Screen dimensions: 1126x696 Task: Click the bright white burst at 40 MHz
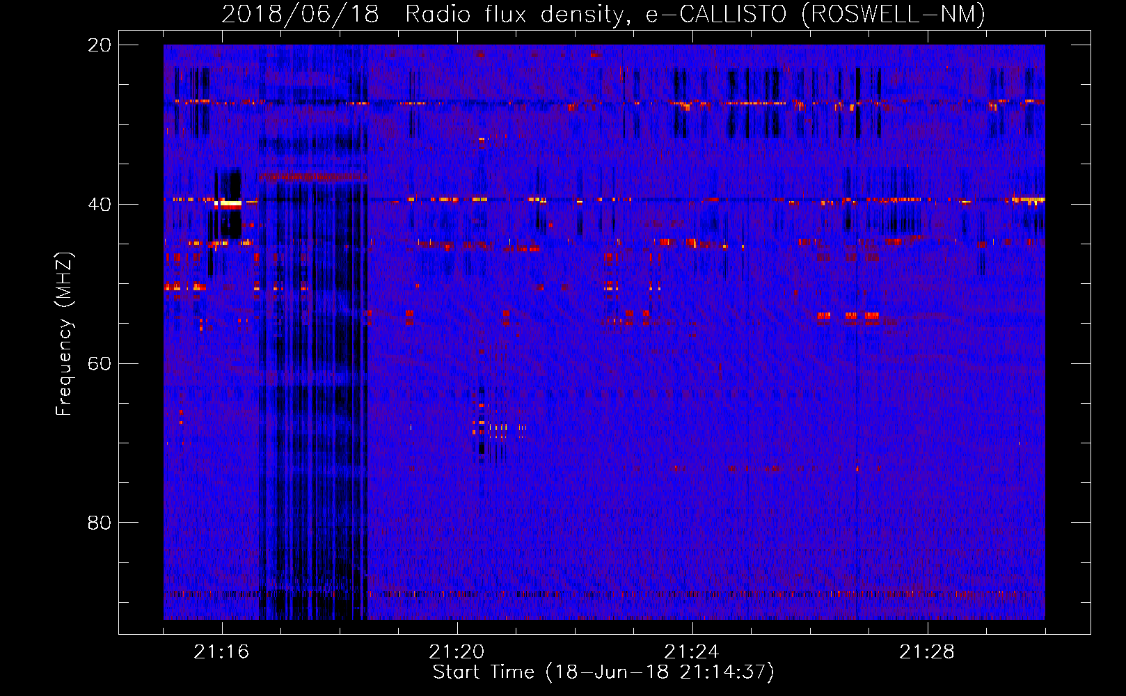tap(229, 204)
